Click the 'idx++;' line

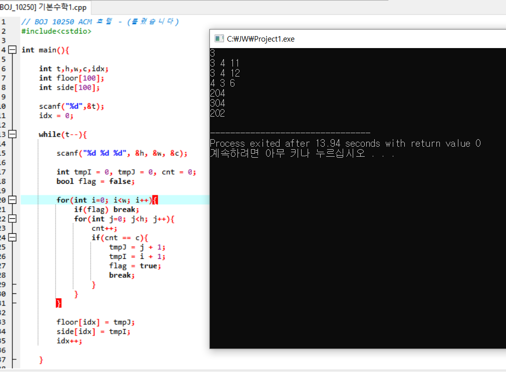[69, 341]
